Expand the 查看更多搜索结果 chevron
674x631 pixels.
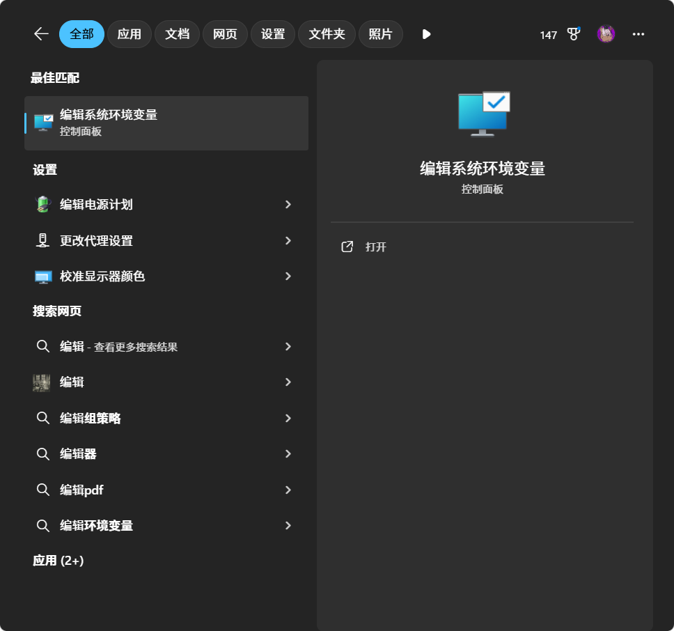pos(288,346)
